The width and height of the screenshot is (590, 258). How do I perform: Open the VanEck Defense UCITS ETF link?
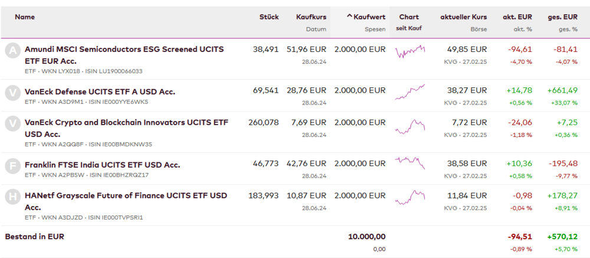100,92
